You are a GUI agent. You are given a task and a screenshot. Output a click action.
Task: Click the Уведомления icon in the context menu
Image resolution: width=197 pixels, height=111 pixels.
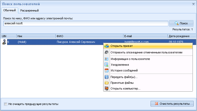coord(107,65)
